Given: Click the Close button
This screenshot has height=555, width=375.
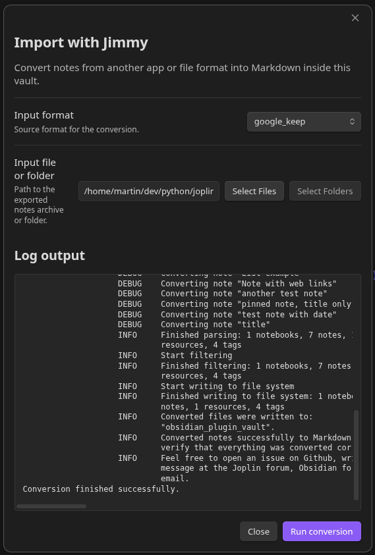Looking at the screenshot, I should 258,531.
